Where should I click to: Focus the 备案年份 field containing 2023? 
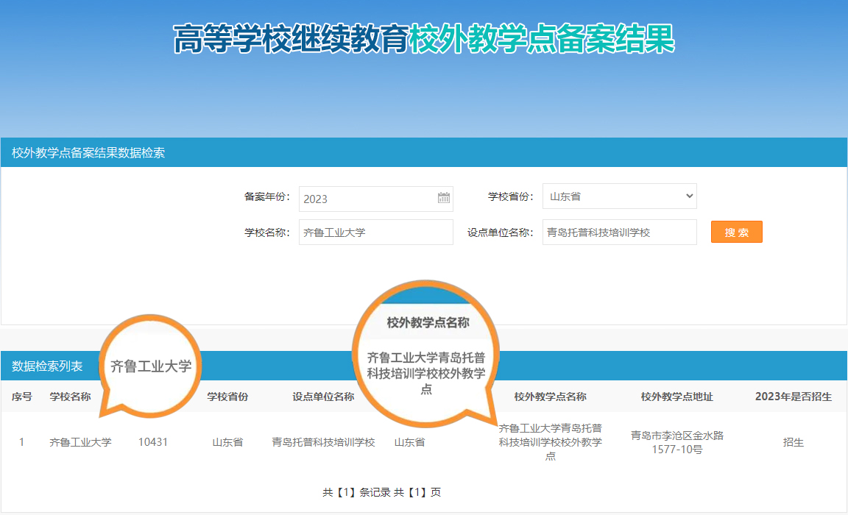[376, 199]
